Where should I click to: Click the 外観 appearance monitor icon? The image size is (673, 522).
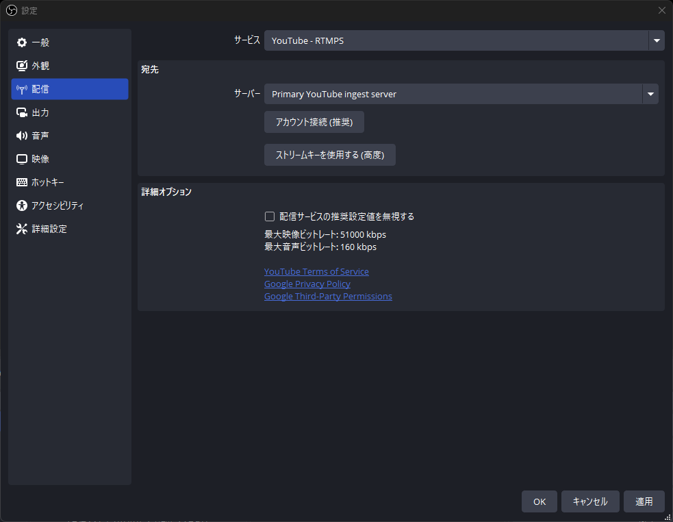coord(21,66)
